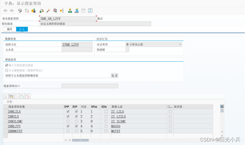Screen dimensions: 245x145
Task: Click the 简短描述 description field
Action: click(x=95, y=24)
